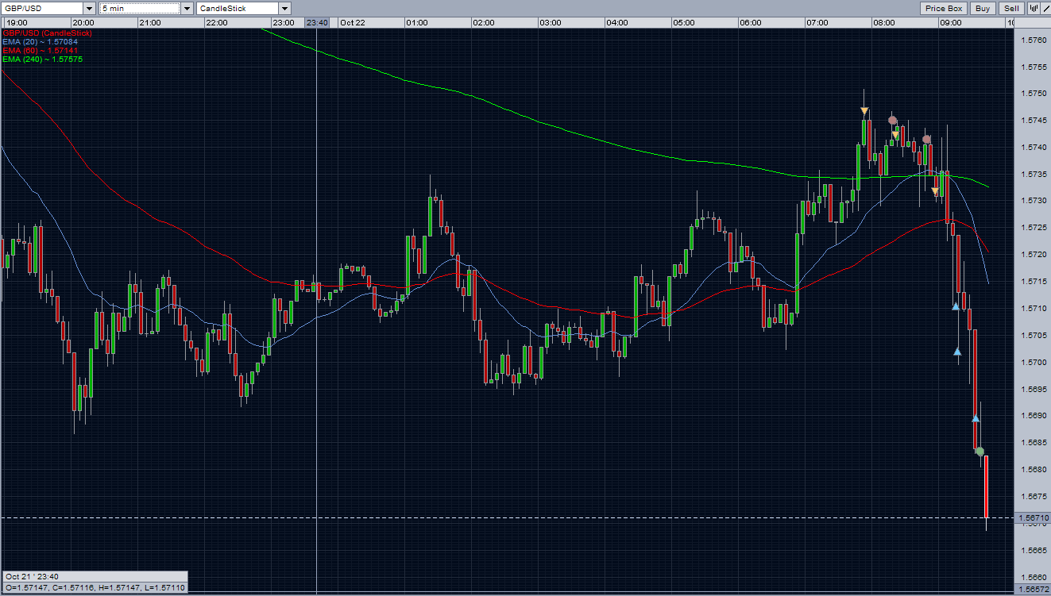
Task: Select the orange triangle marker near 1.5732
Action: (x=935, y=191)
